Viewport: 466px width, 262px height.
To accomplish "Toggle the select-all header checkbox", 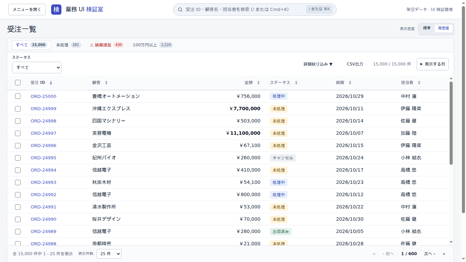I will point(18,83).
